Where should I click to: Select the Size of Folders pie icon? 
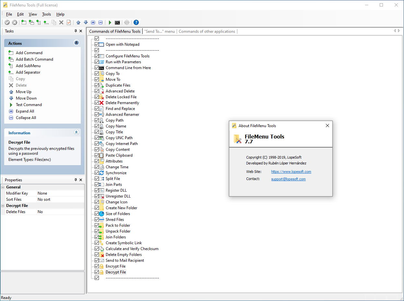click(x=101, y=214)
